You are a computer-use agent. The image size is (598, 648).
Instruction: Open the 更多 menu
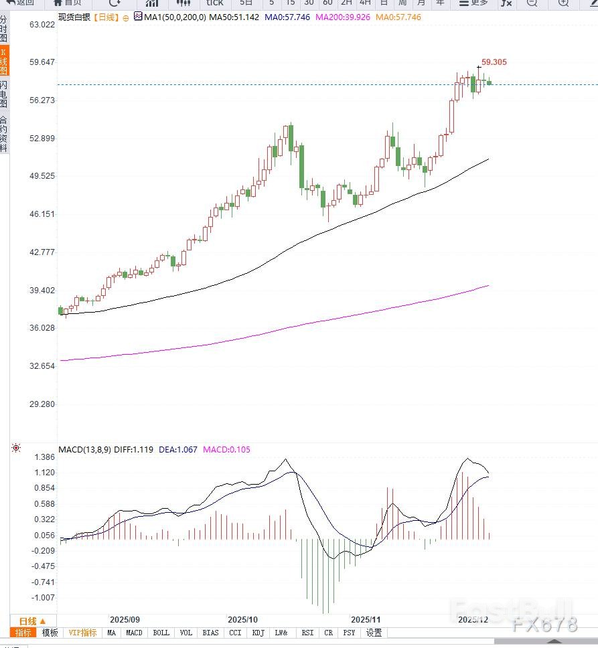pos(473,3)
